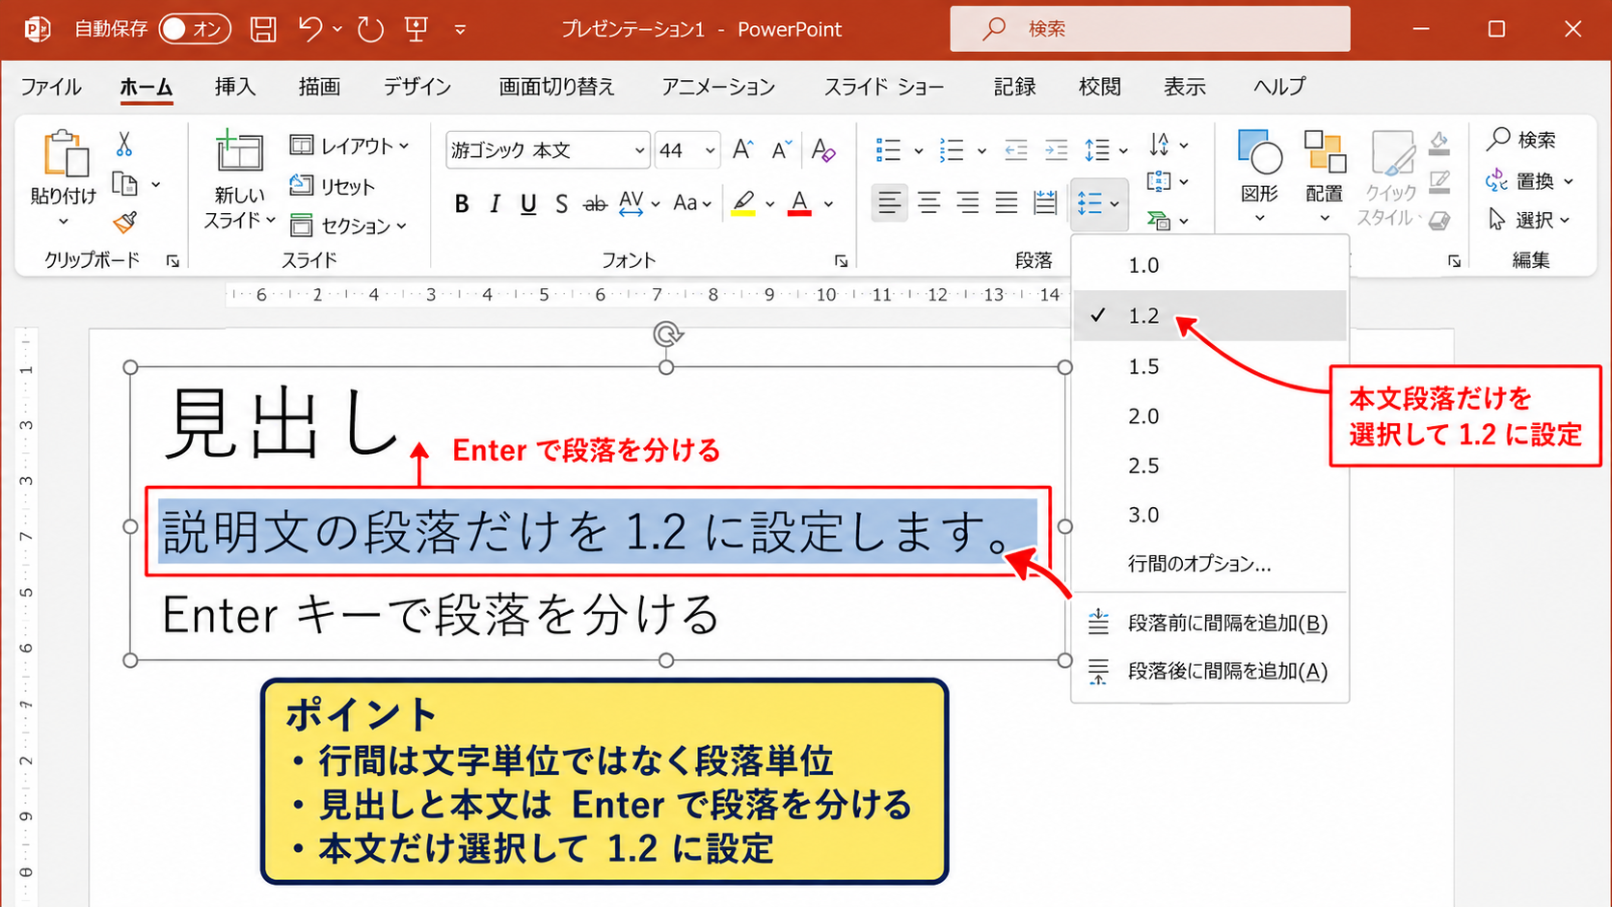This screenshot has height=907, width=1612.
Task: Increase font size with A-up icon
Action: coord(742,149)
